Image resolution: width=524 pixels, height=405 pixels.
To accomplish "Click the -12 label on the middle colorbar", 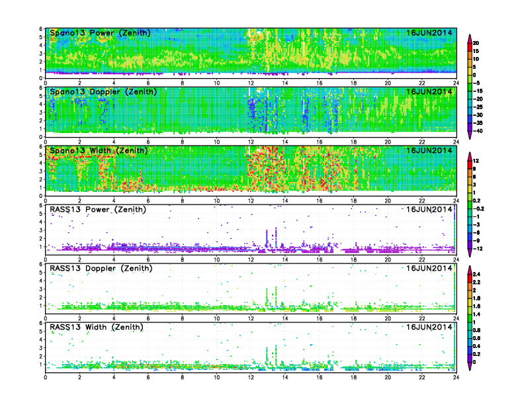I will (478, 249).
